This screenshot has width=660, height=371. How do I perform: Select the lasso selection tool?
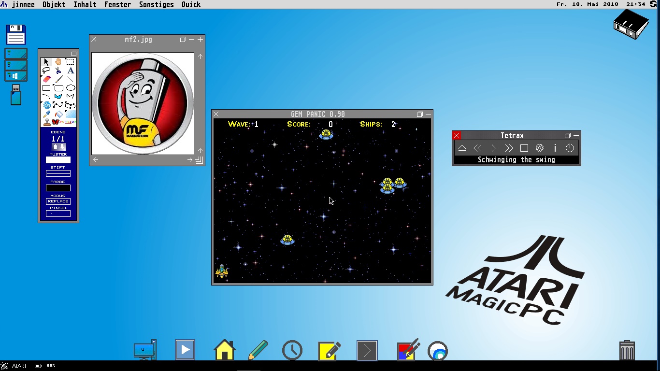click(46, 71)
